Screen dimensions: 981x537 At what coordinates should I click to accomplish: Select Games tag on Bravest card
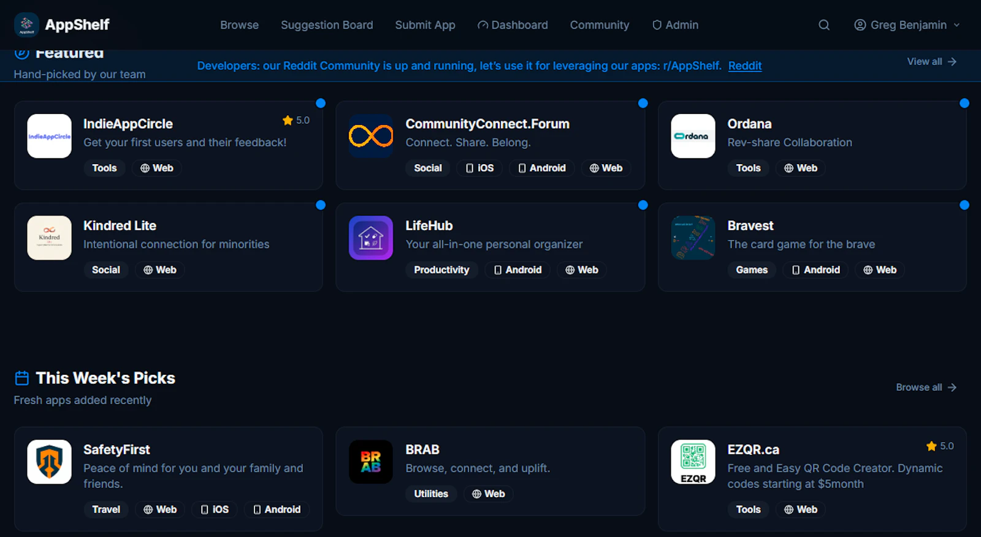(x=752, y=269)
